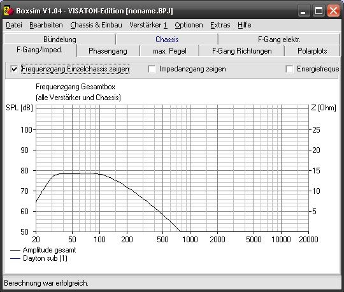Click the 100 dB value on SPL axis
The height and width of the screenshot is (292, 344).
point(26,130)
